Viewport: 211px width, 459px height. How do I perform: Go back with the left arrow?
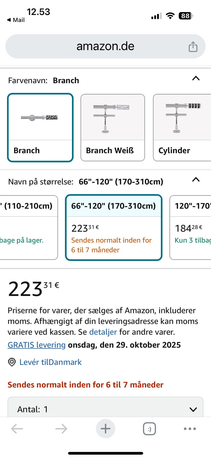pos(17,429)
